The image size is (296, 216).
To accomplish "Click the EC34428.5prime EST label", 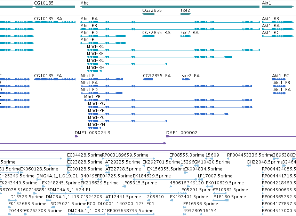I will coord(85,155).
